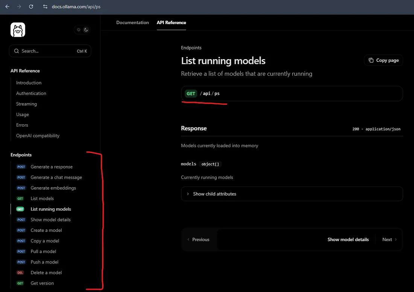Viewport: 414px width, 292px height.
Task: Switch to light mode sun icon
Action: (79, 30)
